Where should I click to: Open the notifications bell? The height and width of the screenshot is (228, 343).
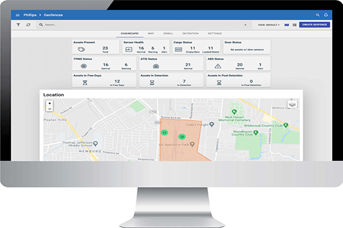click(x=326, y=14)
